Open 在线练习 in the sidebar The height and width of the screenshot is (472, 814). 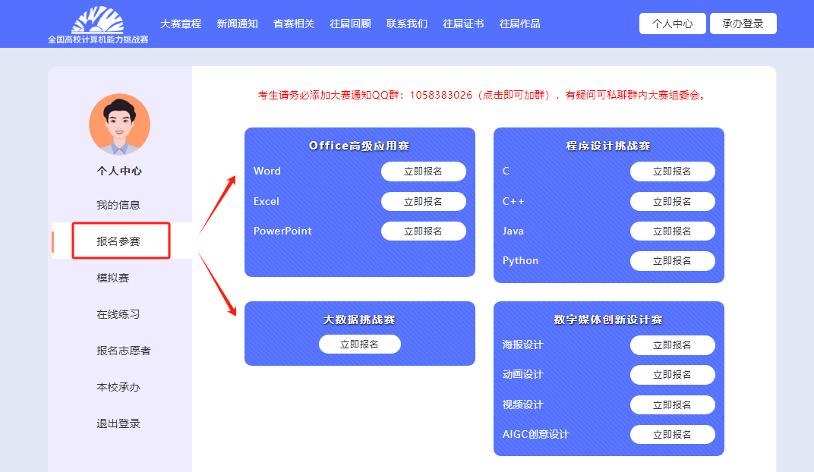[x=118, y=314]
